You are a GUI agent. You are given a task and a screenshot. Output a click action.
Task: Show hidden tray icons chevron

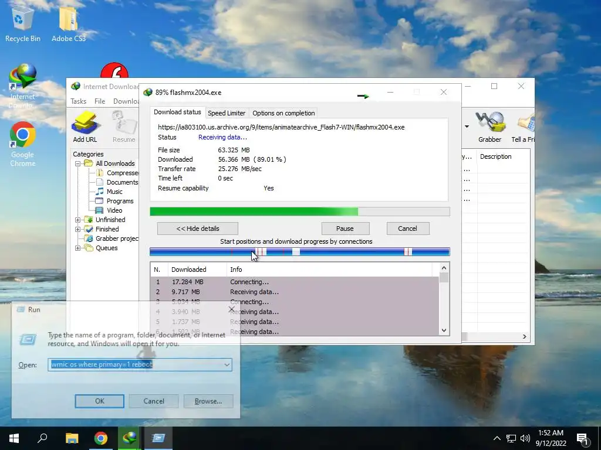coord(497,438)
